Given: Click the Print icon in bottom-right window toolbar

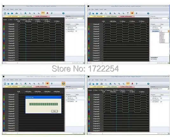Looking at the screenshot, I should [x=102, y=84].
